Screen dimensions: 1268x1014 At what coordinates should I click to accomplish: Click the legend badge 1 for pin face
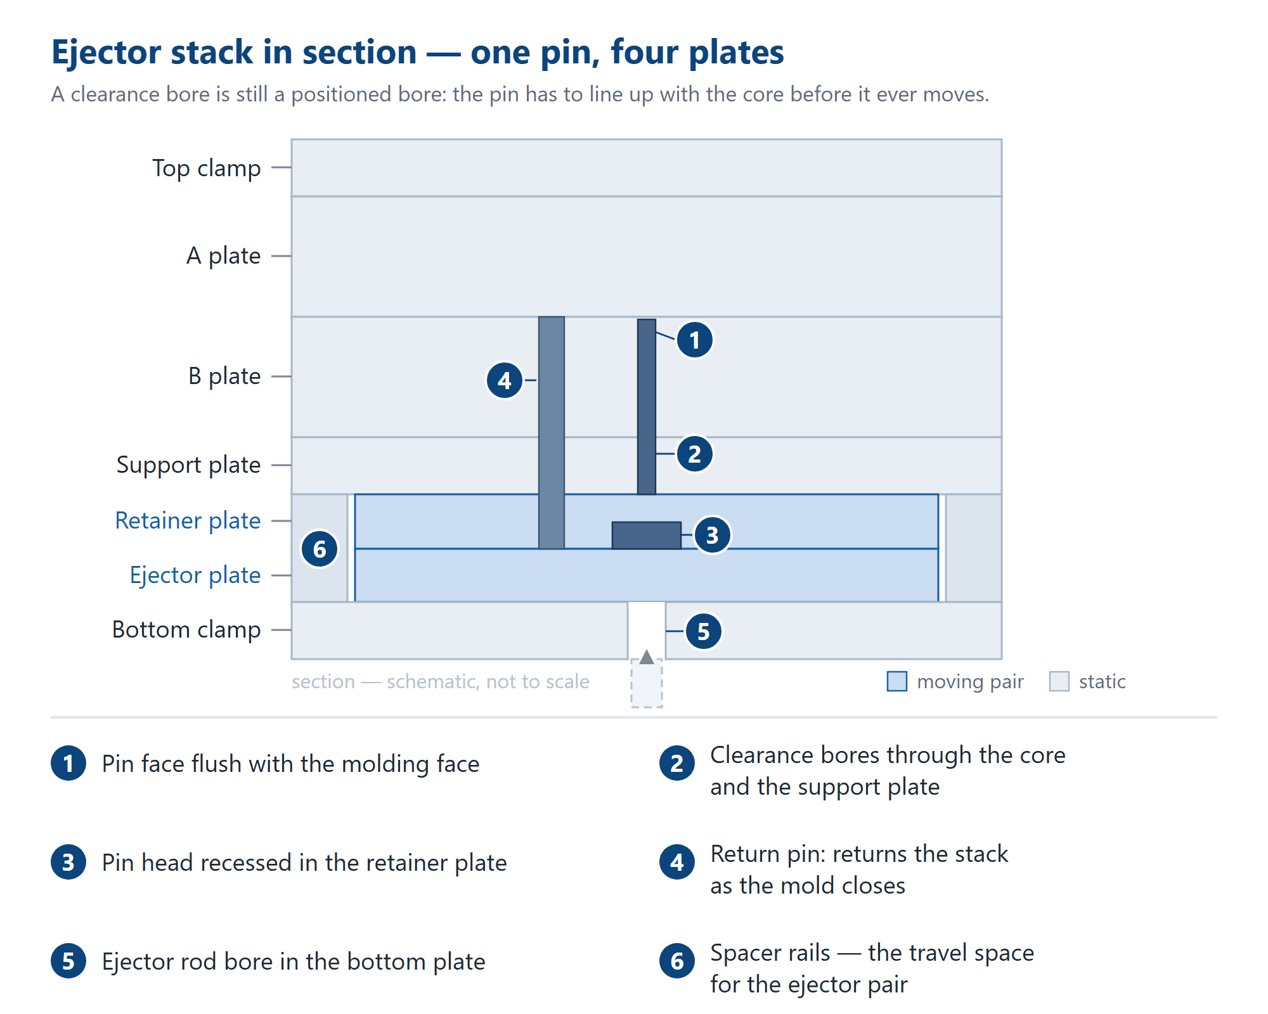tap(68, 763)
